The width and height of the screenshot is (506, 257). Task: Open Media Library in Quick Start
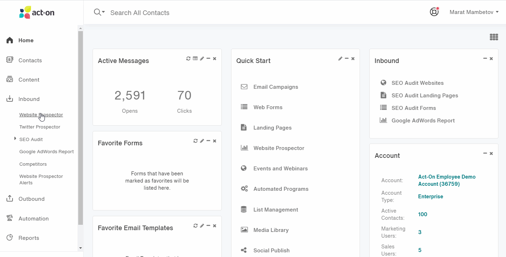coord(271,230)
